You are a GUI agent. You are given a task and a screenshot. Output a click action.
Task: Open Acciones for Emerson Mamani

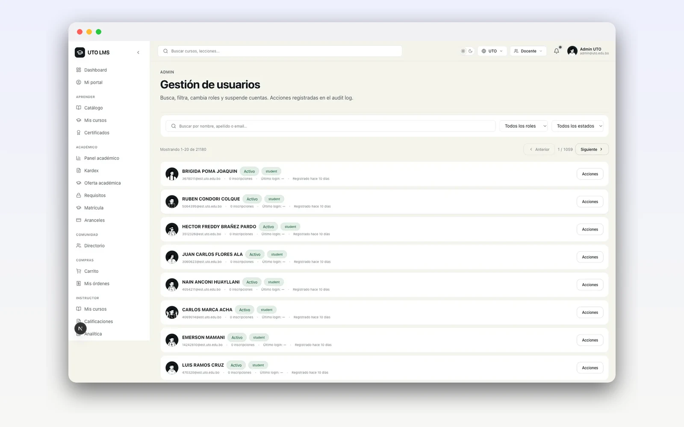590,340
